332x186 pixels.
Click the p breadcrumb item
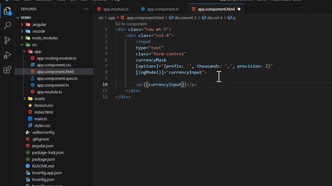(234, 18)
